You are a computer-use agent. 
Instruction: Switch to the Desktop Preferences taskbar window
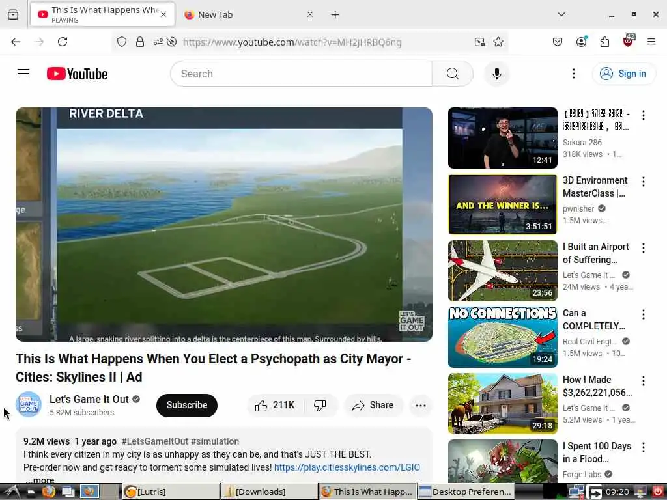click(466, 492)
